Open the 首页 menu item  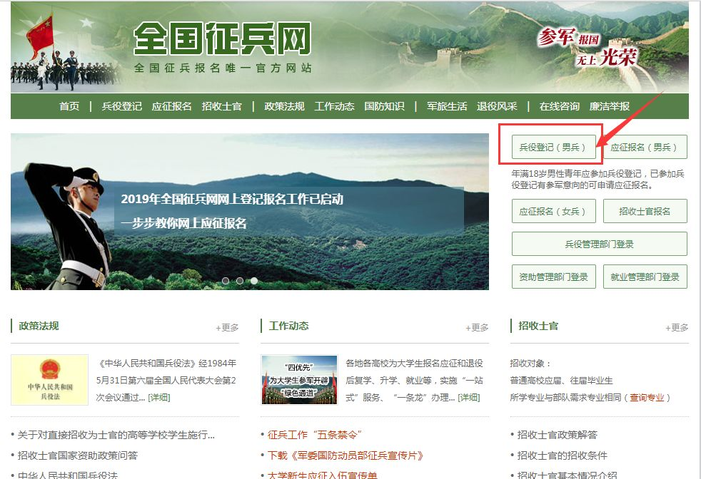coord(68,105)
